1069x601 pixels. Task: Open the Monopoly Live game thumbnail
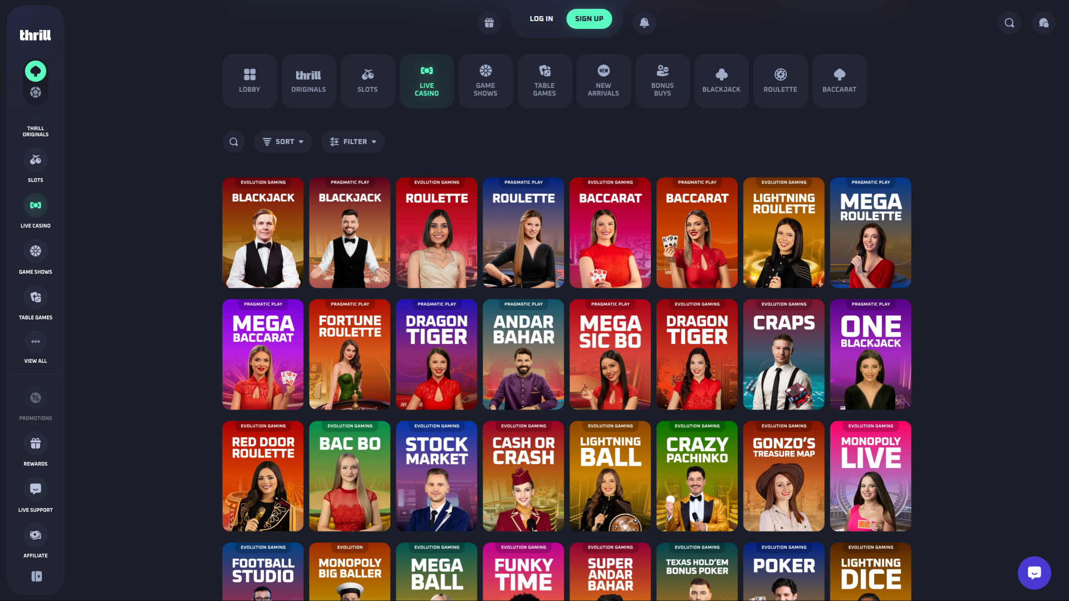(870, 476)
